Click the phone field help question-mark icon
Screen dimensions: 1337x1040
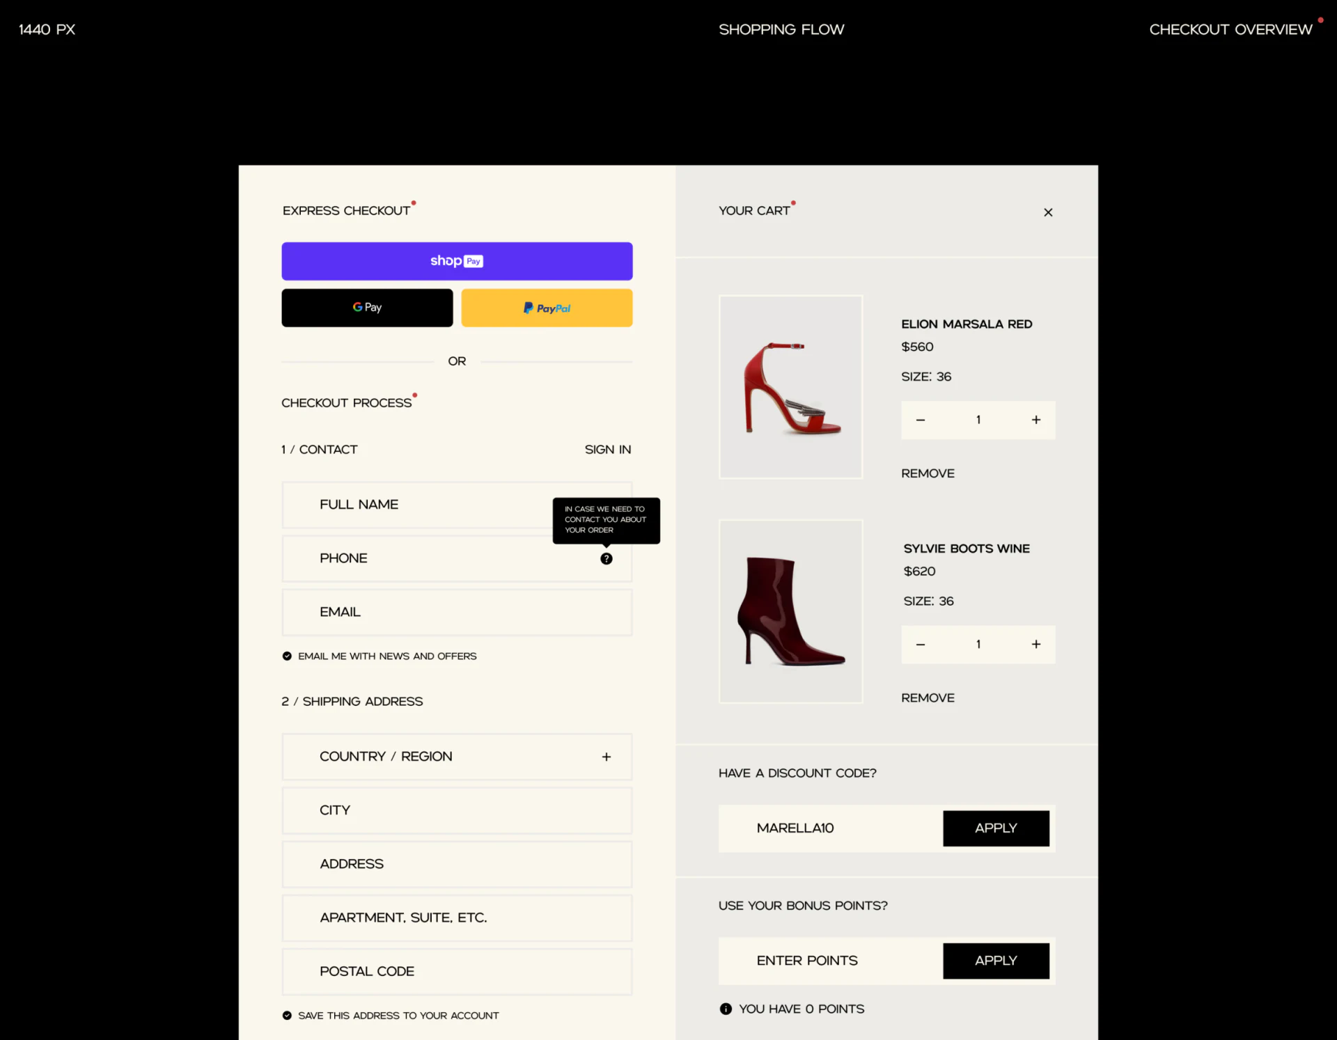607,558
